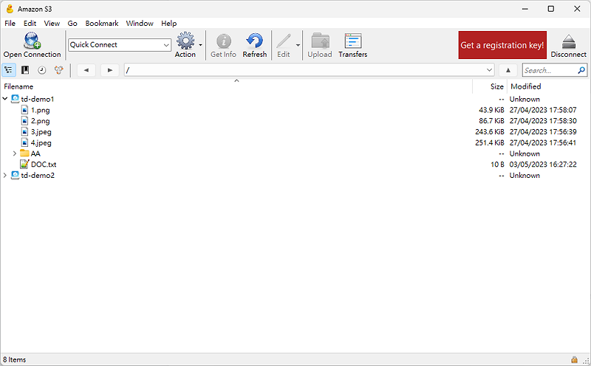Collapse the td-demo1 bucket

pyautogui.click(x=5, y=99)
